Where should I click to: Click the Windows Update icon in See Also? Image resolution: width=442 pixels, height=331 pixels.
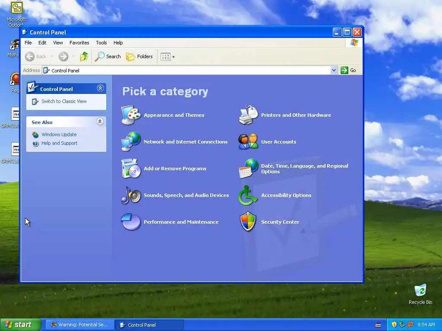tap(35, 135)
